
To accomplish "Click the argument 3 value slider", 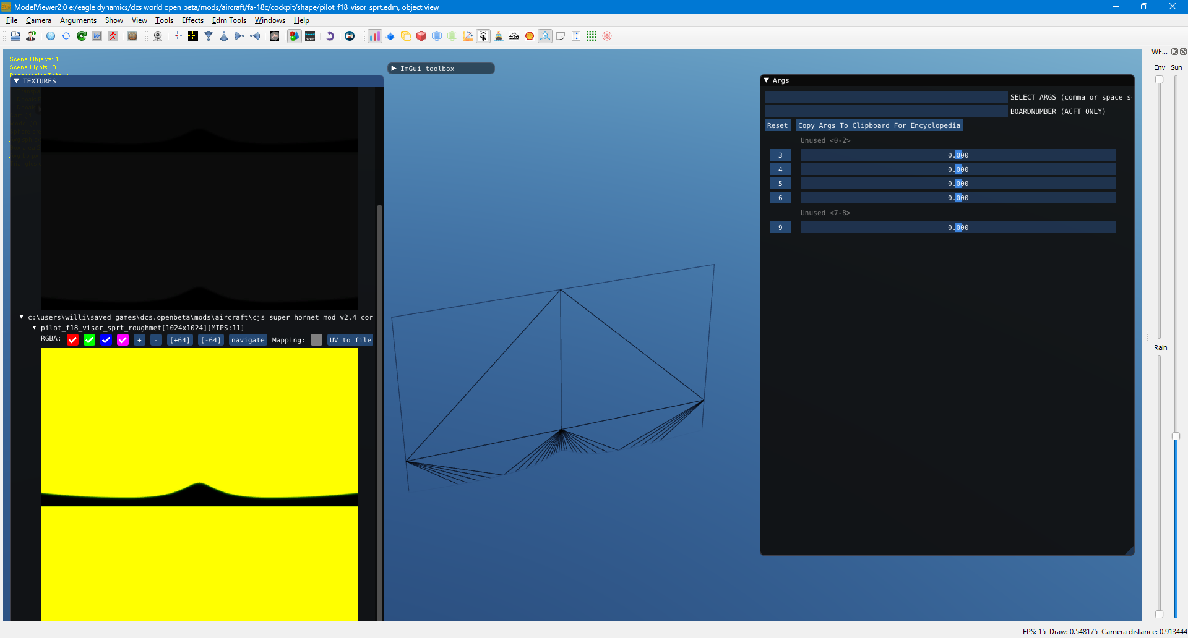I will 958,155.
